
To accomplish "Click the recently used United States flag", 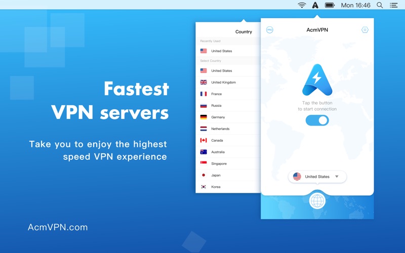I will tap(204, 51).
